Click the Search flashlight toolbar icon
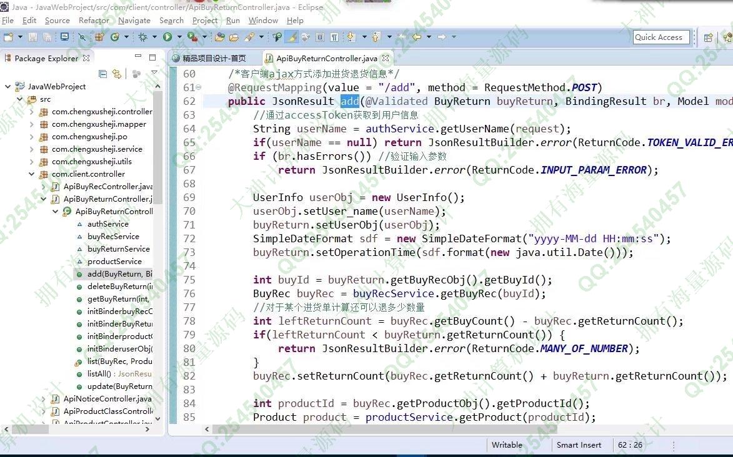Image resolution: width=733 pixels, height=457 pixels. coord(249,37)
